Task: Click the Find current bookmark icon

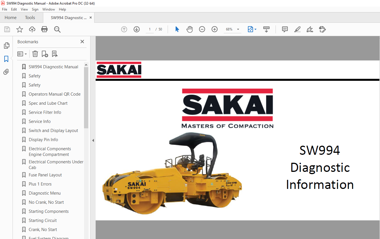Action: coord(55,54)
